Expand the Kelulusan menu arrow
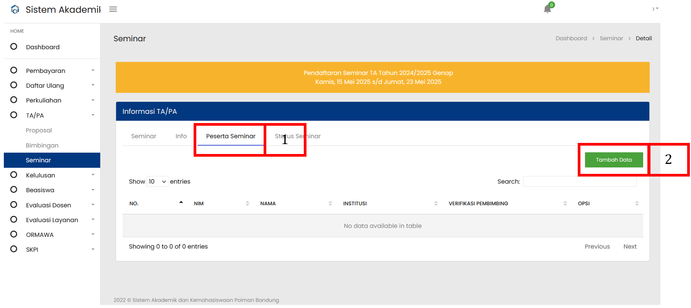This screenshot has width=691, height=308. tap(93, 175)
